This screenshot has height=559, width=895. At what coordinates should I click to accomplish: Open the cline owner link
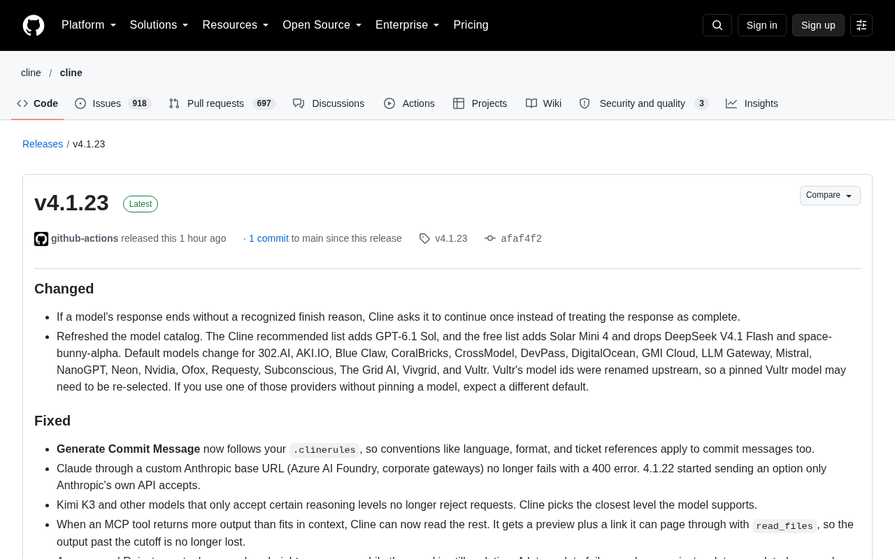tap(31, 73)
